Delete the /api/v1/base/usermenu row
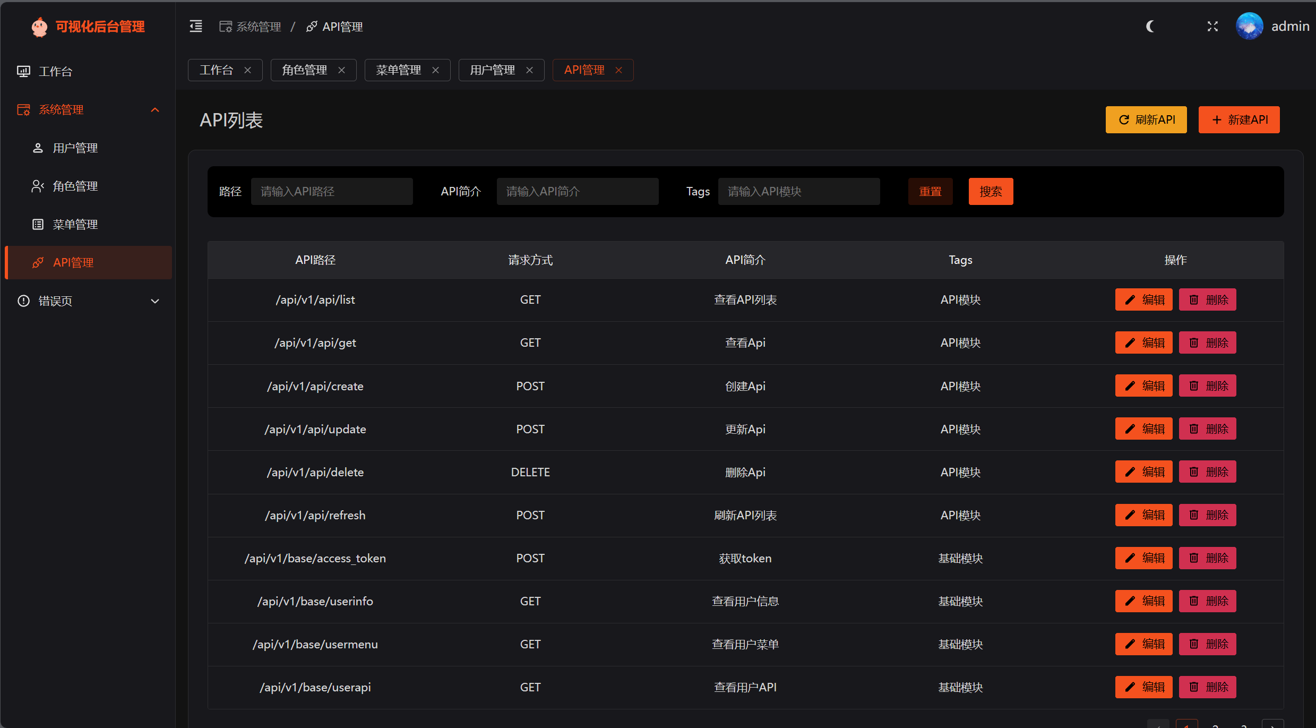The image size is (1316, 728). click(1207, 644)
